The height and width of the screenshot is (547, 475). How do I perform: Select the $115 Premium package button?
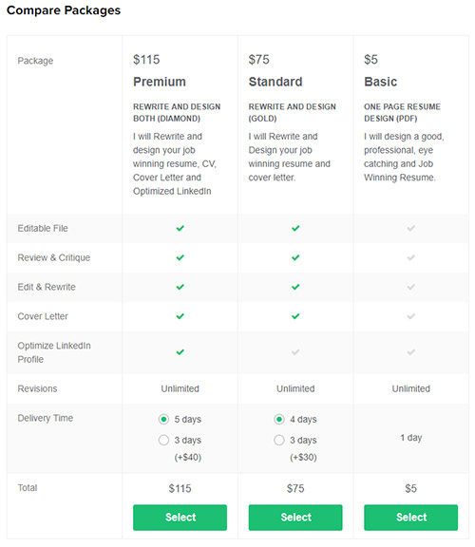tap(180, 518)
